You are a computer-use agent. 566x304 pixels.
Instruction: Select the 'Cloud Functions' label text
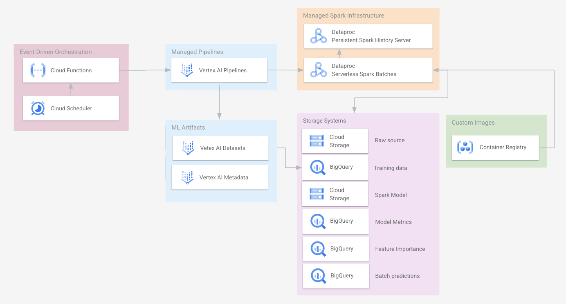(71, 70)
